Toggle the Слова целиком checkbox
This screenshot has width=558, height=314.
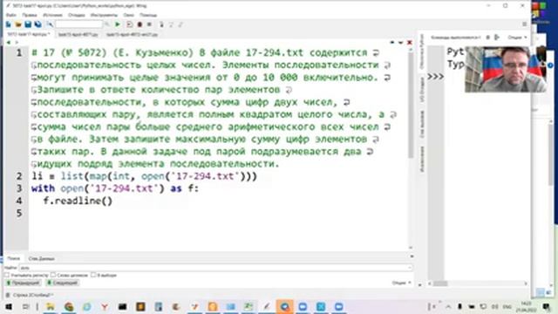tap(53, 275)
